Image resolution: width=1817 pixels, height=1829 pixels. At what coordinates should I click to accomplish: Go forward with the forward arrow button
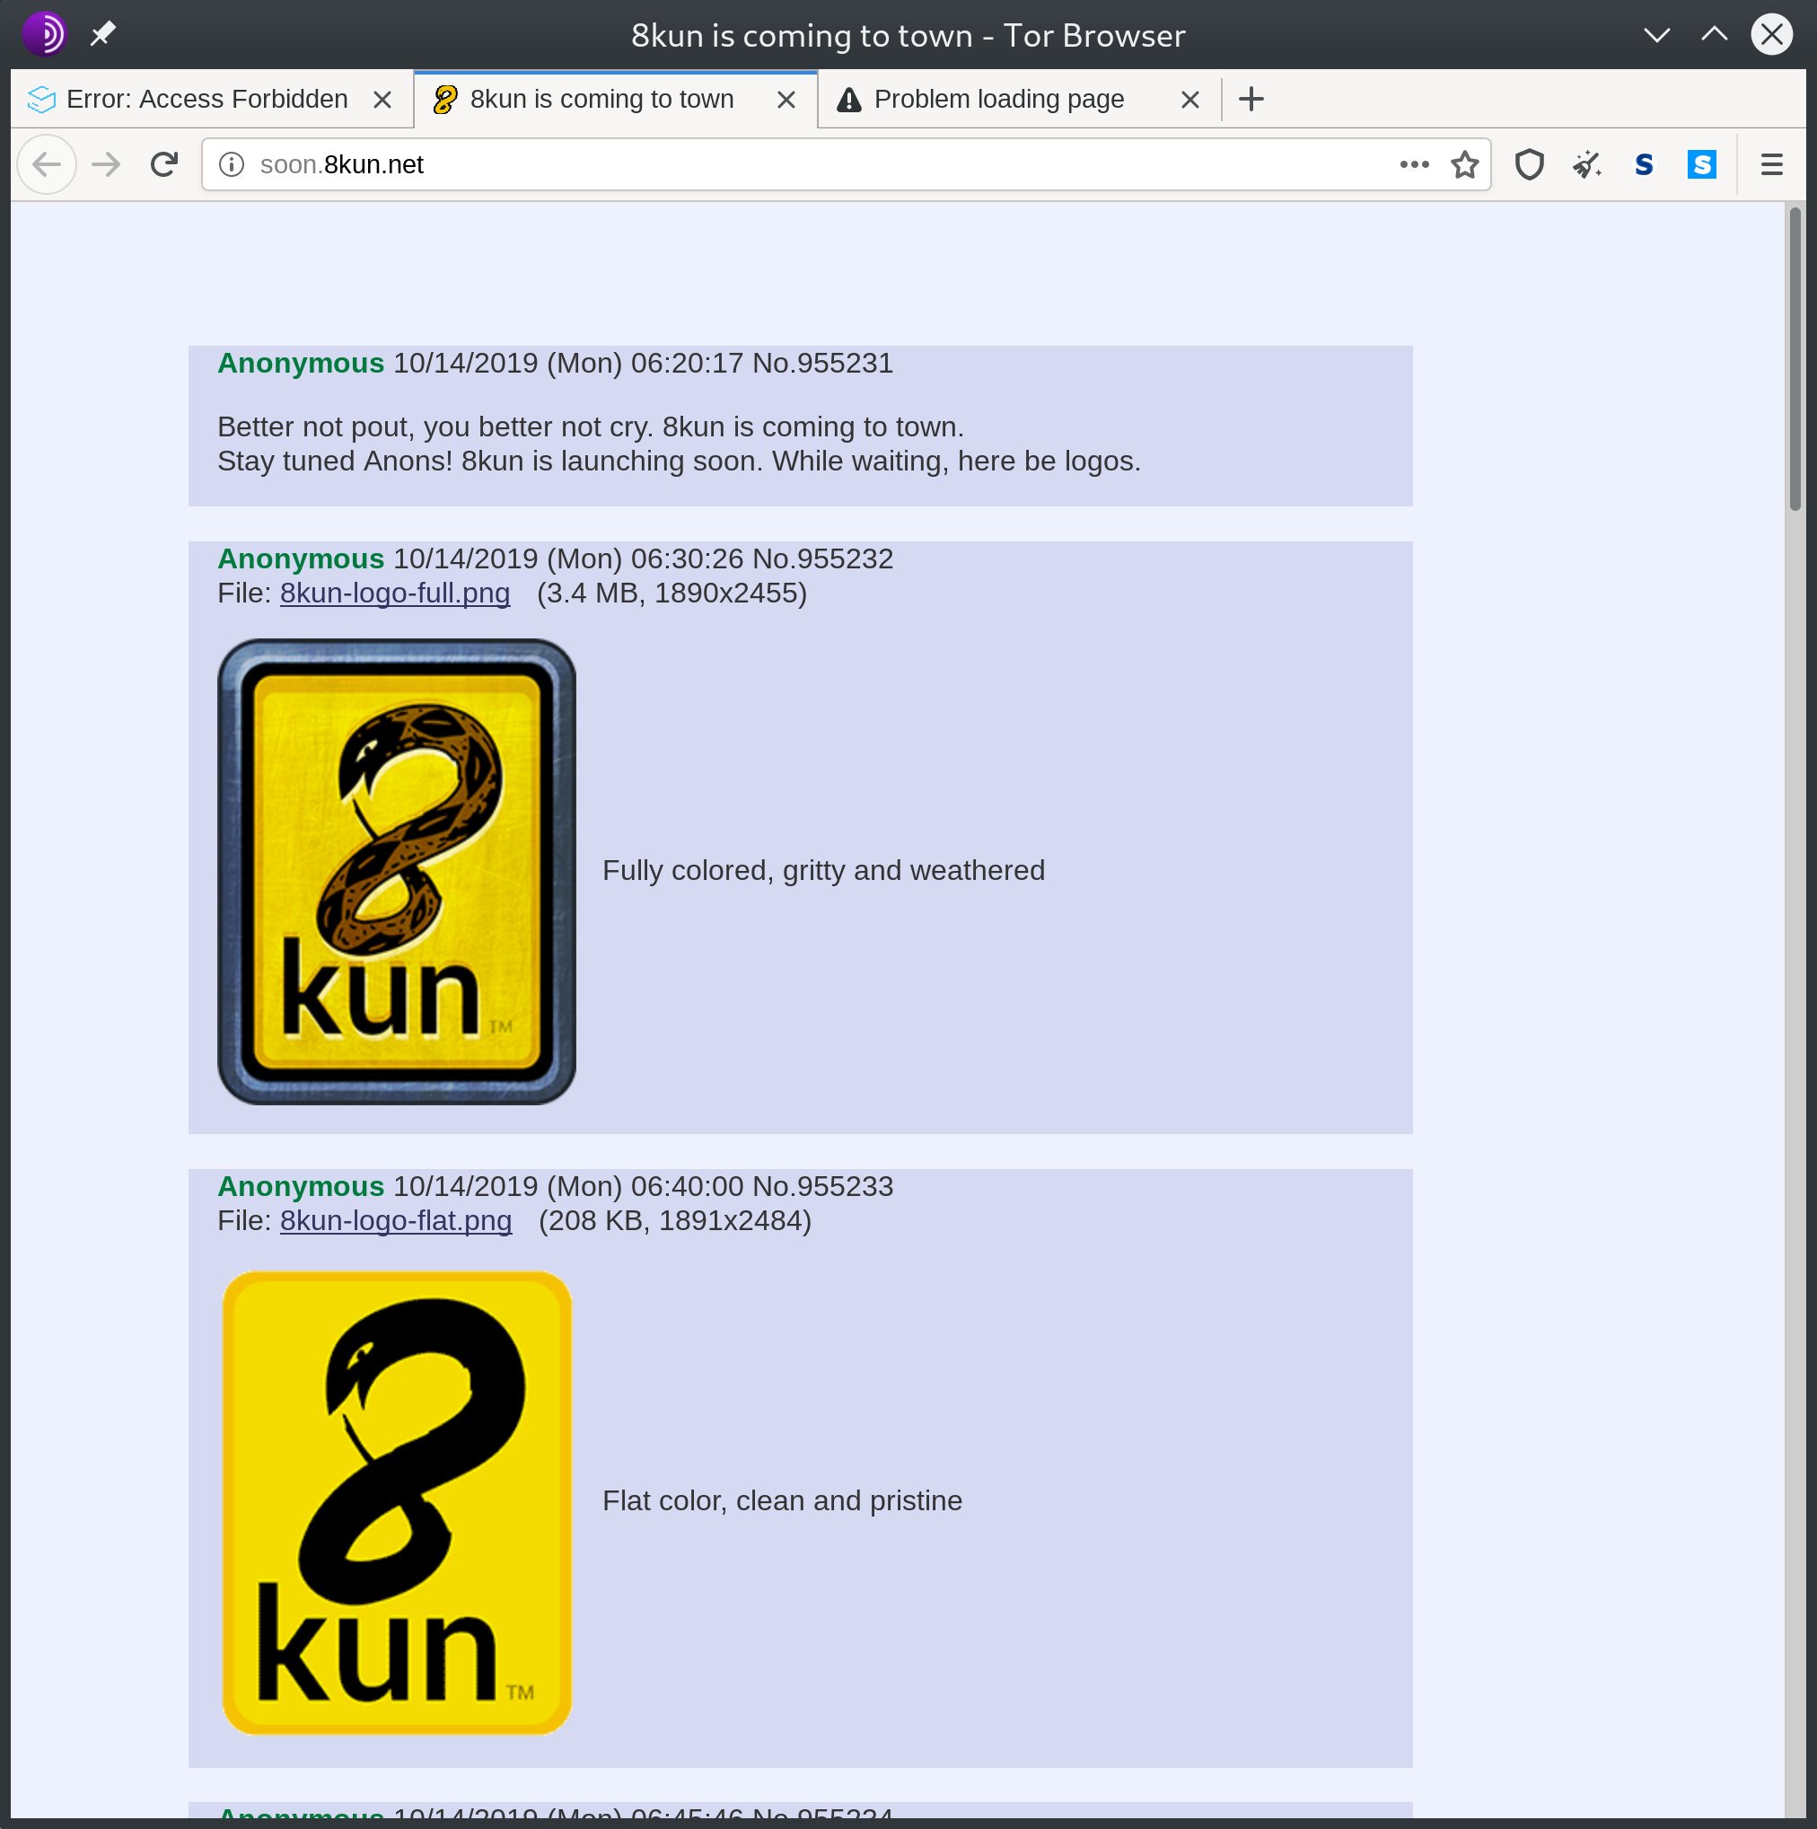click(x=106, y=164)
